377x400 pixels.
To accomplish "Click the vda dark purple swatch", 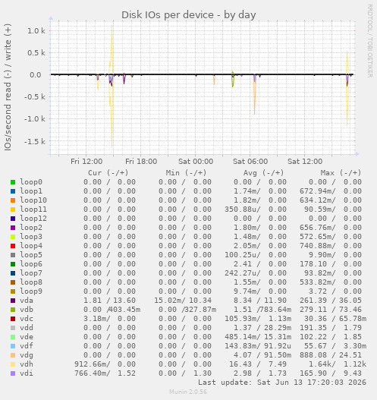I will click(13, 301).
